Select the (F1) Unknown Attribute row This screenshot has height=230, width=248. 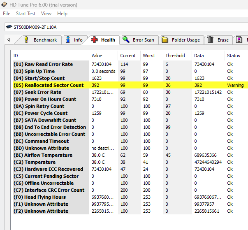130,204
